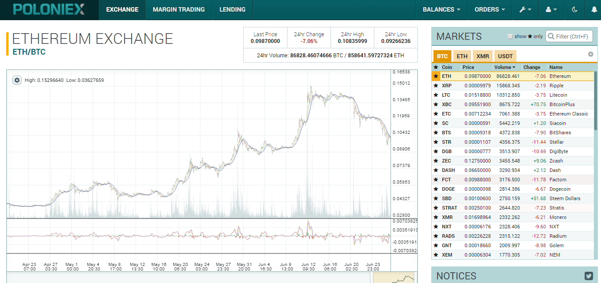Click the search magnifier in filter box
601x283 pixels.
coord(551,36)
